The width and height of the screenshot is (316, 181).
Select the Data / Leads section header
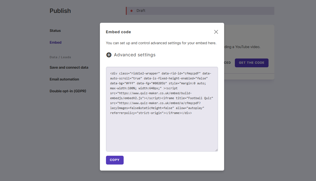tap(60, 57)
